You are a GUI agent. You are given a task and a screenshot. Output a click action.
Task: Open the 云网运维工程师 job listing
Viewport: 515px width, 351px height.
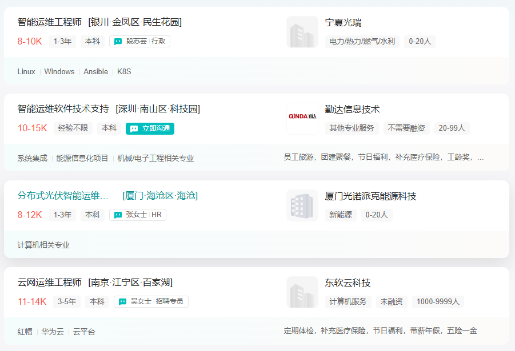pyautogui.click(x=49, y=282)
